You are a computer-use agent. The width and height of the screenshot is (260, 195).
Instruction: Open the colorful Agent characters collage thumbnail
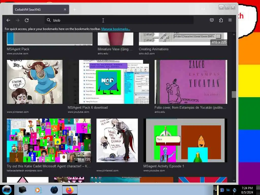click(x=49, y=140)
